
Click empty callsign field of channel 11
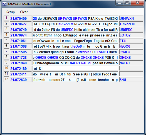point(131,74)
